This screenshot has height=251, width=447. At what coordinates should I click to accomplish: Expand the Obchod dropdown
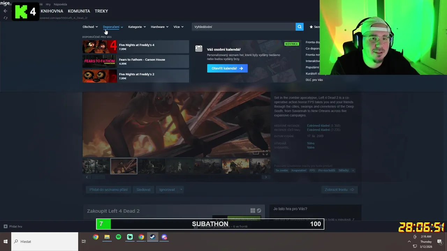pos(90,27)
